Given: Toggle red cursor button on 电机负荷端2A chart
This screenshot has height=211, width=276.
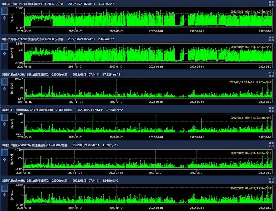Looking at the screenshot, I should 5,47.
